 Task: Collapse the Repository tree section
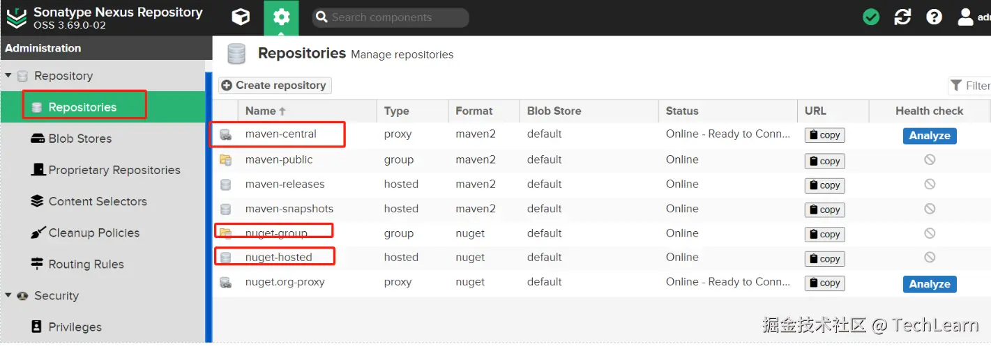pos(8,76)
